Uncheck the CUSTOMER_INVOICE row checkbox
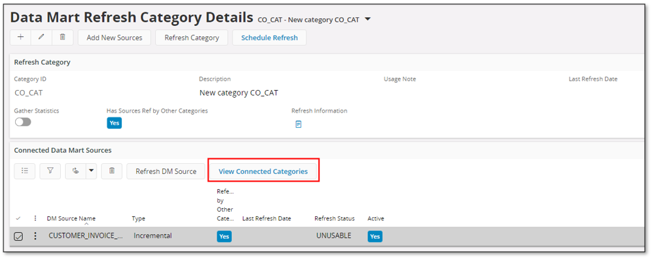The image size is (651, 258). pyautogui.click(x=18, y=236)
